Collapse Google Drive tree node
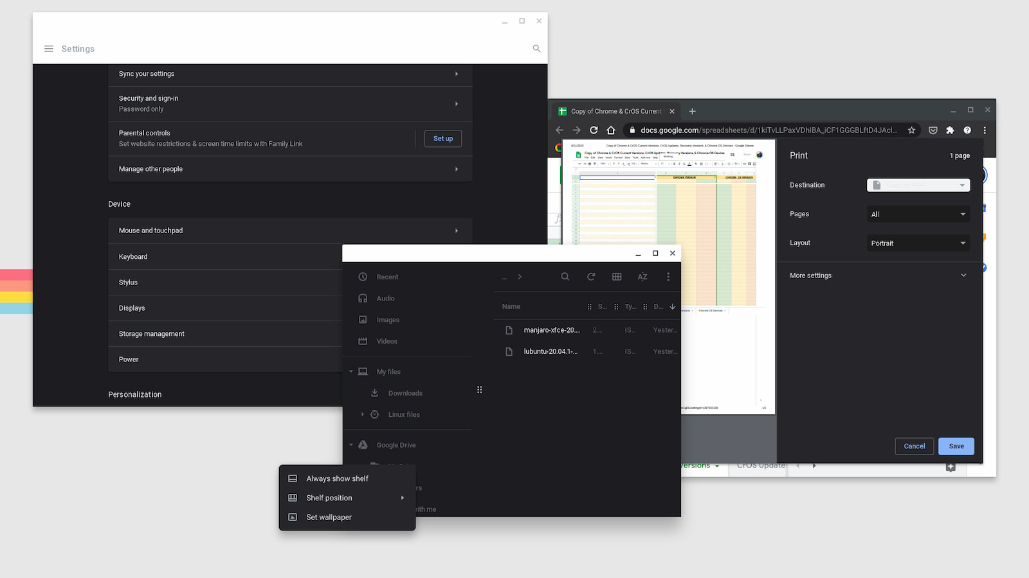The image size is (1029, 578). click(351, 445)
